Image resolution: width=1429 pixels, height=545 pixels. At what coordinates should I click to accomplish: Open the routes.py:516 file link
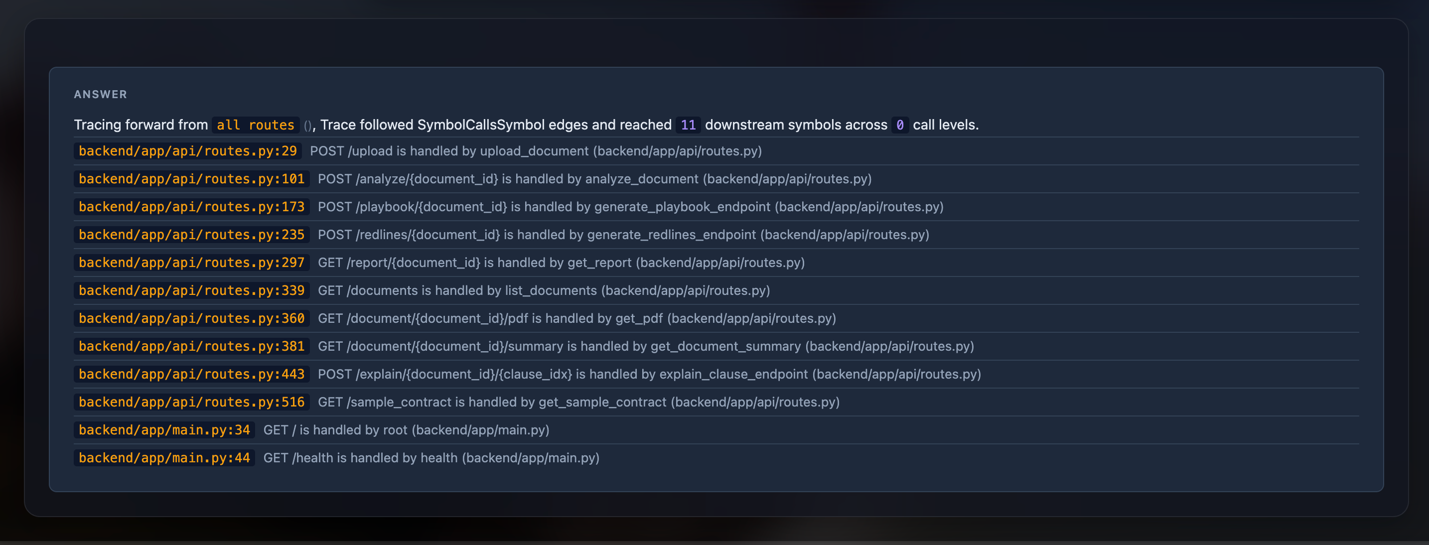pos(191,402)
